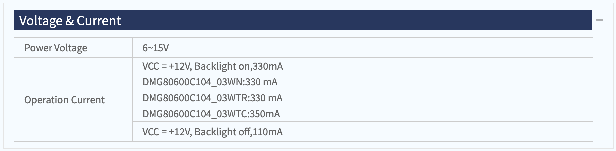Click the 330mA value in first current line
The image size is (616, 151).
tap(268, 66)
